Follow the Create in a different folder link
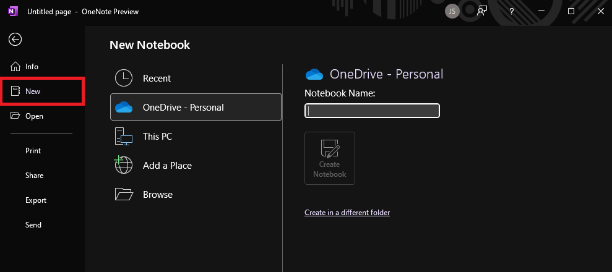Screen dimensions: 612x272 coord(347,213)
